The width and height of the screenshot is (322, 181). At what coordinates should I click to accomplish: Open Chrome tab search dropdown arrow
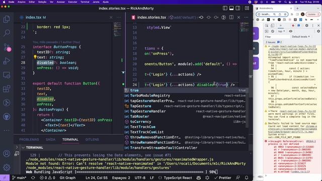(x=318, y=9)
